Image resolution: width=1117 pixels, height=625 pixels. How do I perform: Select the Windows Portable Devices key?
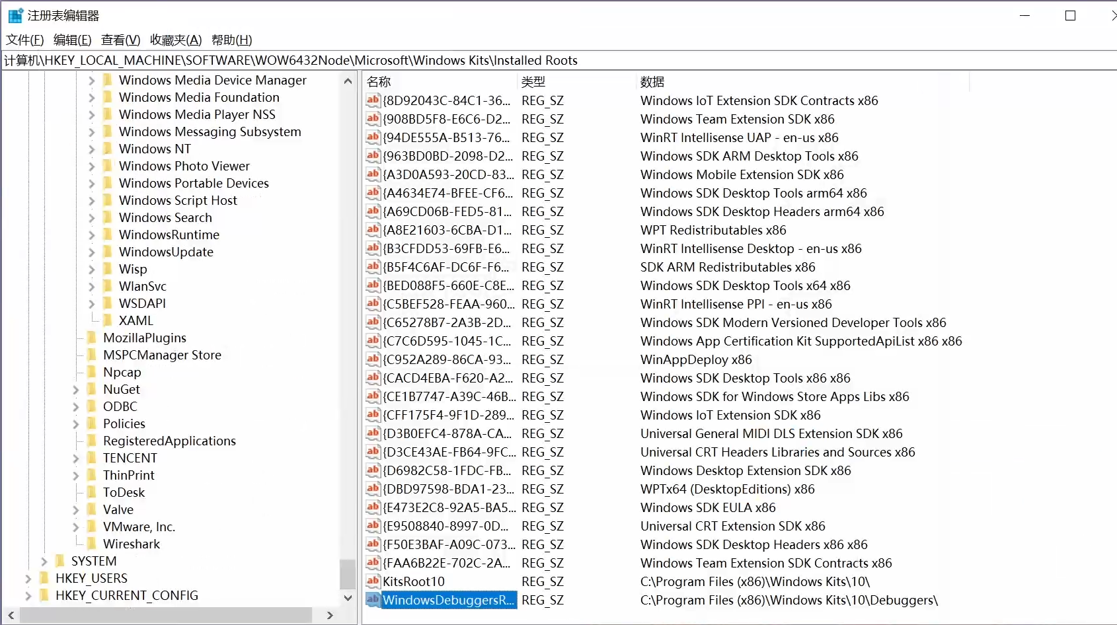194,184
